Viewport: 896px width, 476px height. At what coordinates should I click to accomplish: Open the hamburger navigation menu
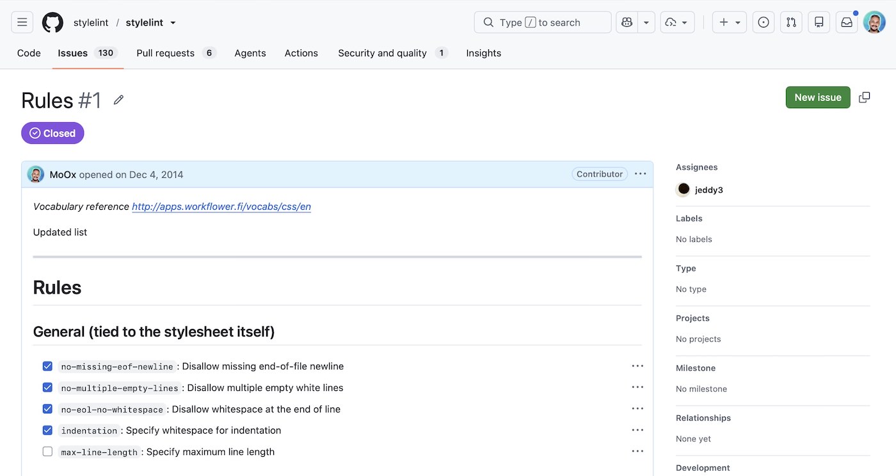pyautogui.click(x=22, y=22)
